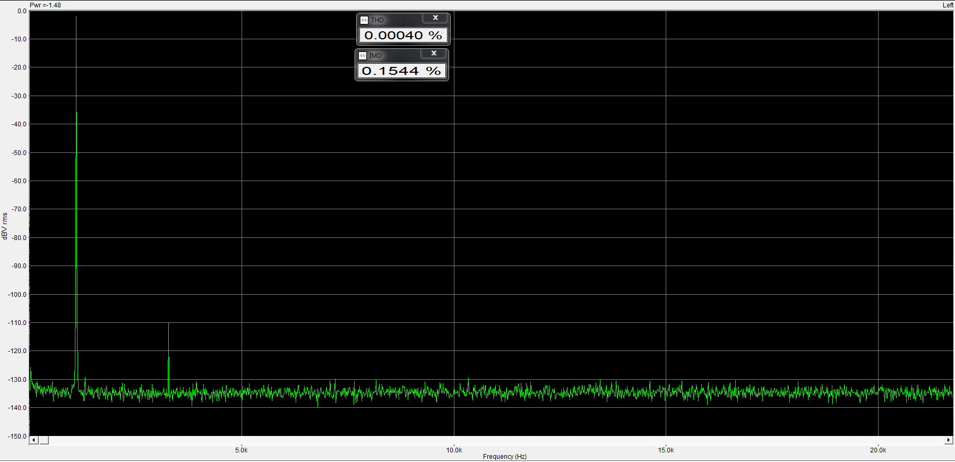Image resolution: width=955 pixels, height=462 pixels.
Task: Click the 0.0 level axis label
Action: point(22,11)
